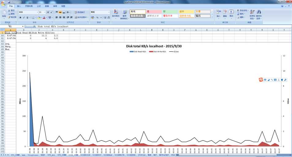Open the CPU_ALL worksheet tab
292x157 pixels.
click(x=51, y=155)
